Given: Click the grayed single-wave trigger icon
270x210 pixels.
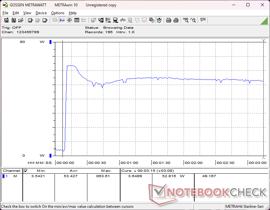Looking at the screenshot, I should 137,20.
